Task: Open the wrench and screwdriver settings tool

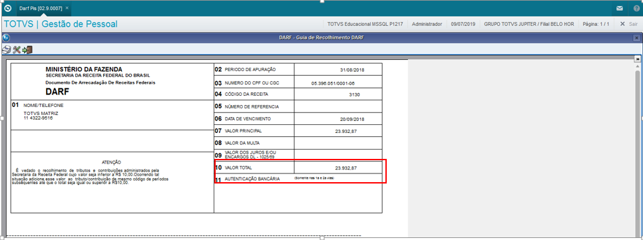Action: click(x=17, y=50)
